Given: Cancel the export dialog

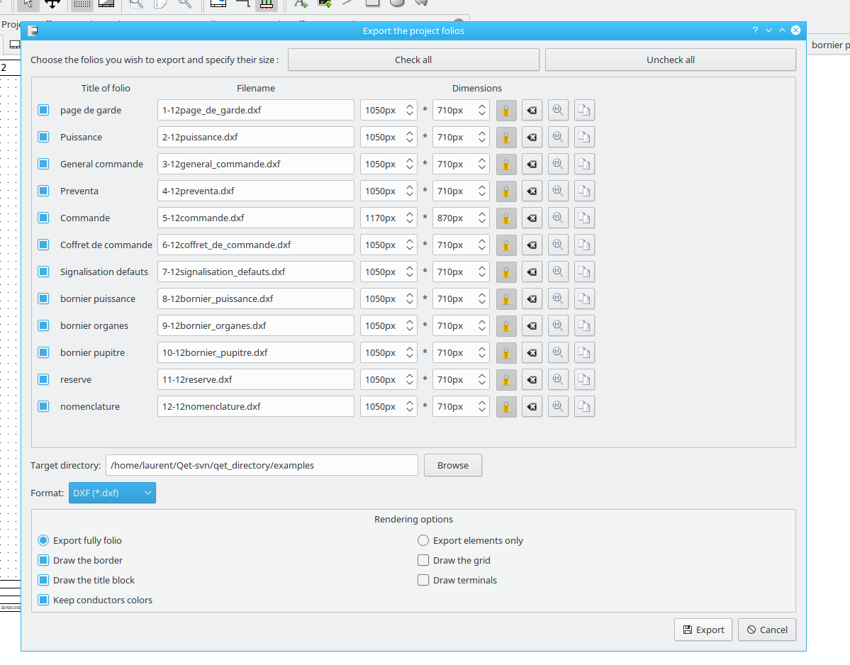Looking at the screenshot, I should click(767, 630).
